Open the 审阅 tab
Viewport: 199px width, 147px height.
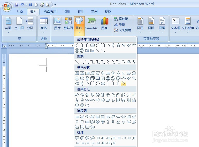tap(94, 12)
